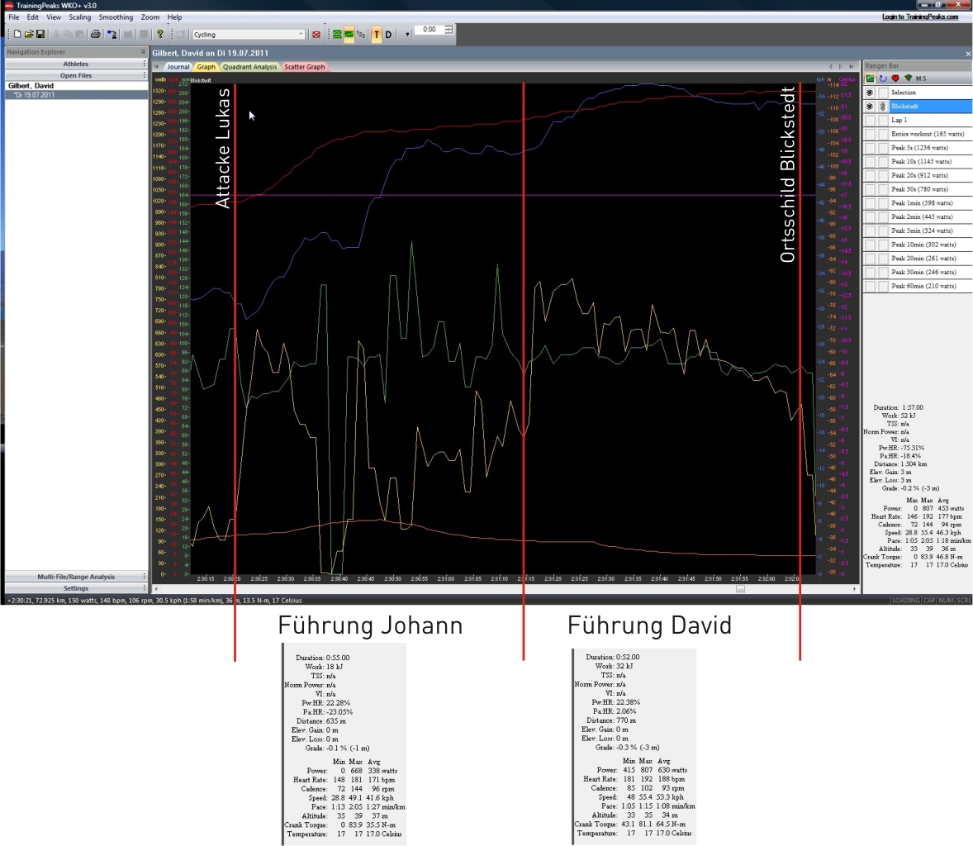Switch to the Quadrant Analysis tab
Screen dimensions: 973x846
coord(250,66)
